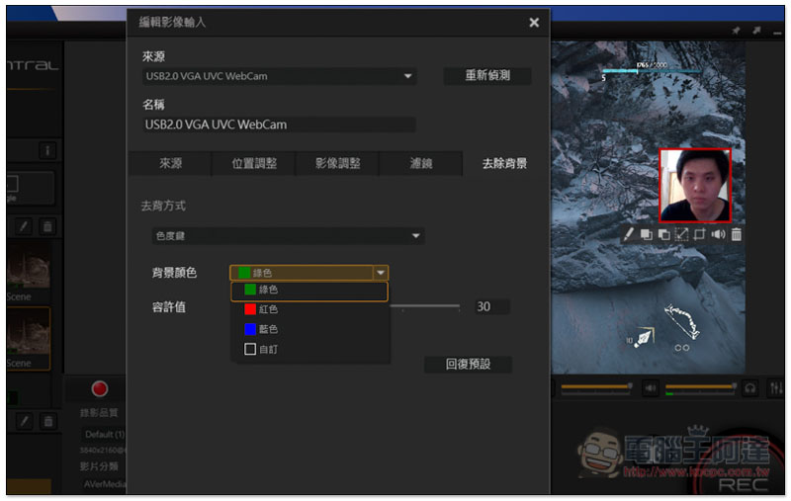791x501 pixels.
Task: Choose 藍色 in the background color list
Action: point(309,329)
